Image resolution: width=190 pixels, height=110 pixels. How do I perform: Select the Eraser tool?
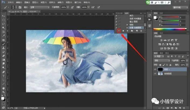pos(4,56)
